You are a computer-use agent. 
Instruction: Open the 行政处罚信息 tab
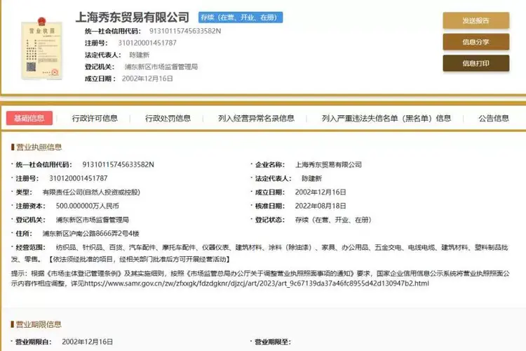[x=168, y=118]
